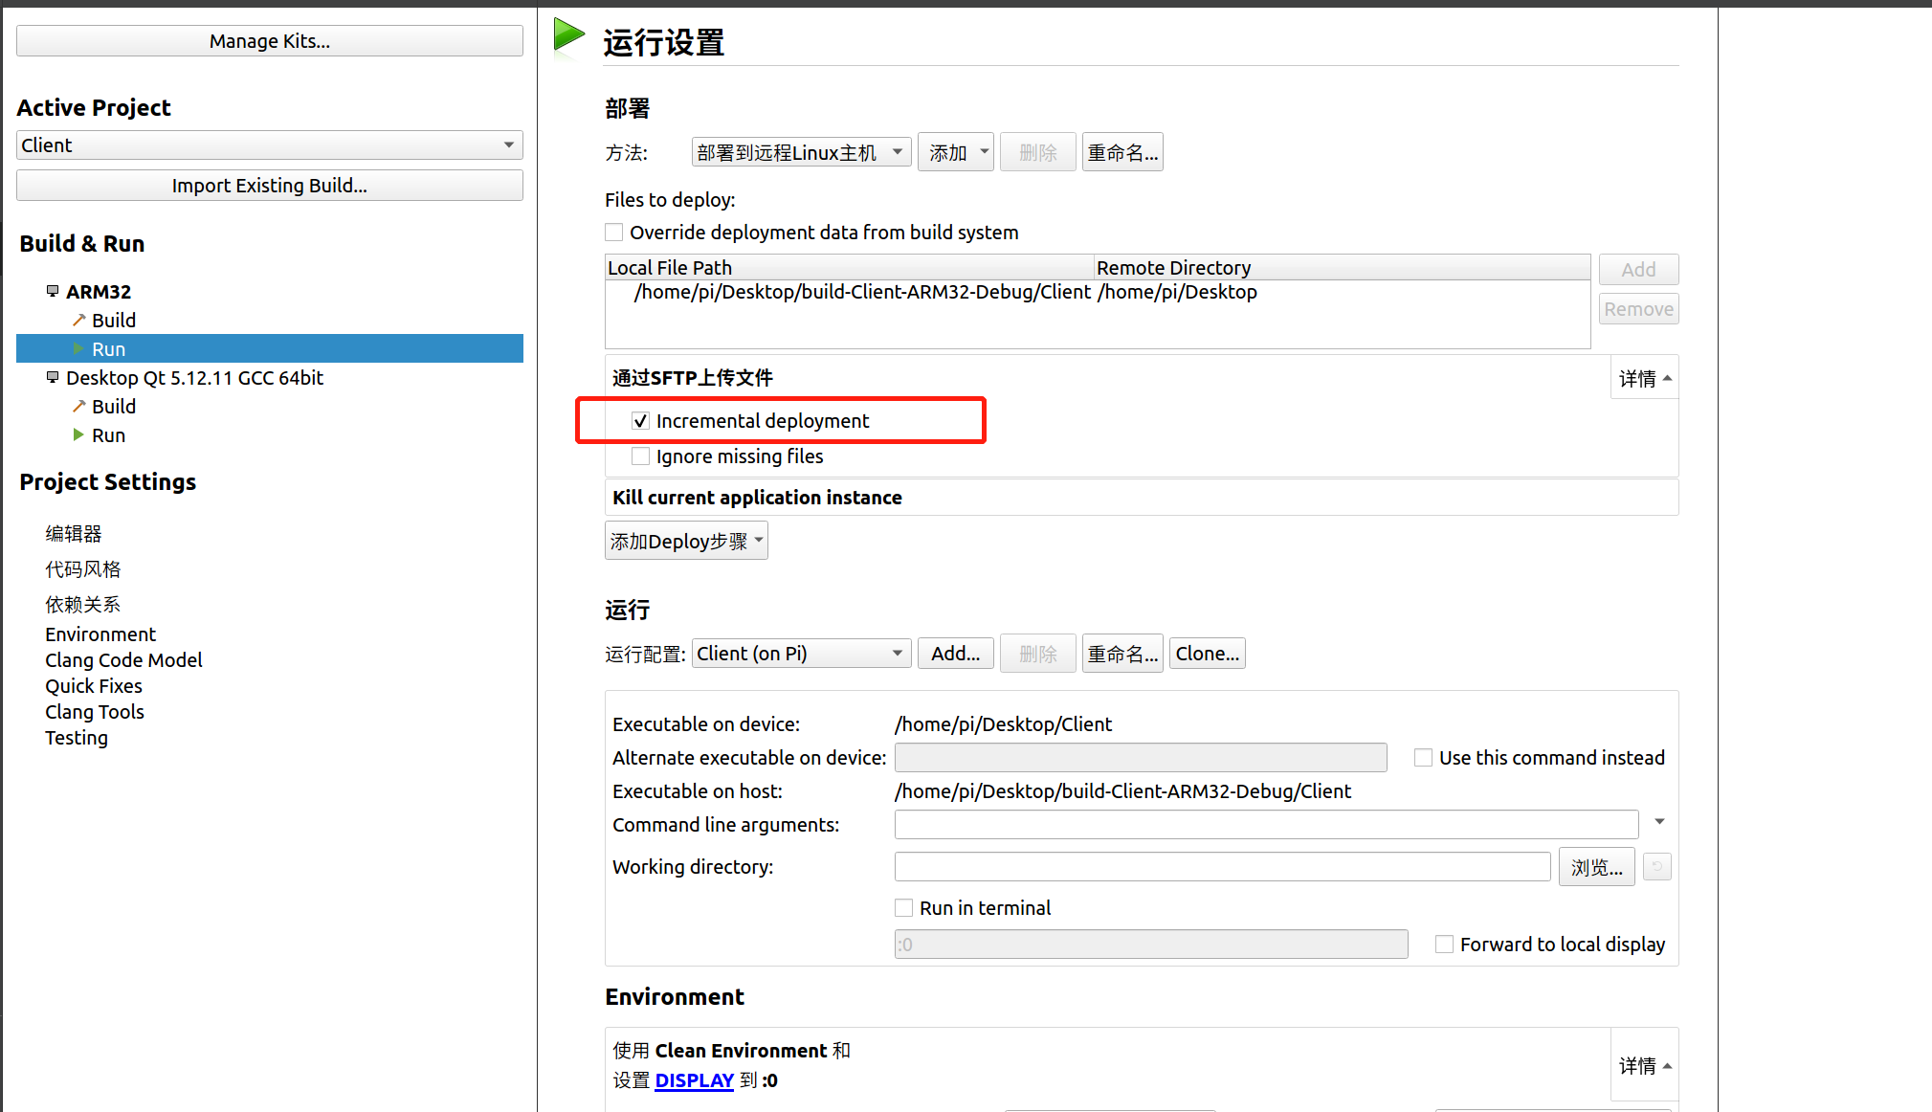Screen dimensions: 1932x1112
Task: Click the 删除 button in run section
Action: tap(1037, 654)
